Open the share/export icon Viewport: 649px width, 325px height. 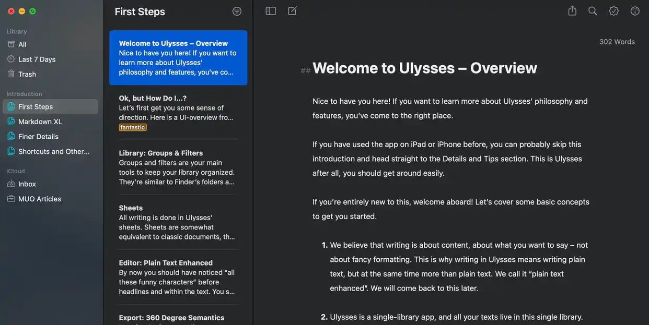coord(572,11)
